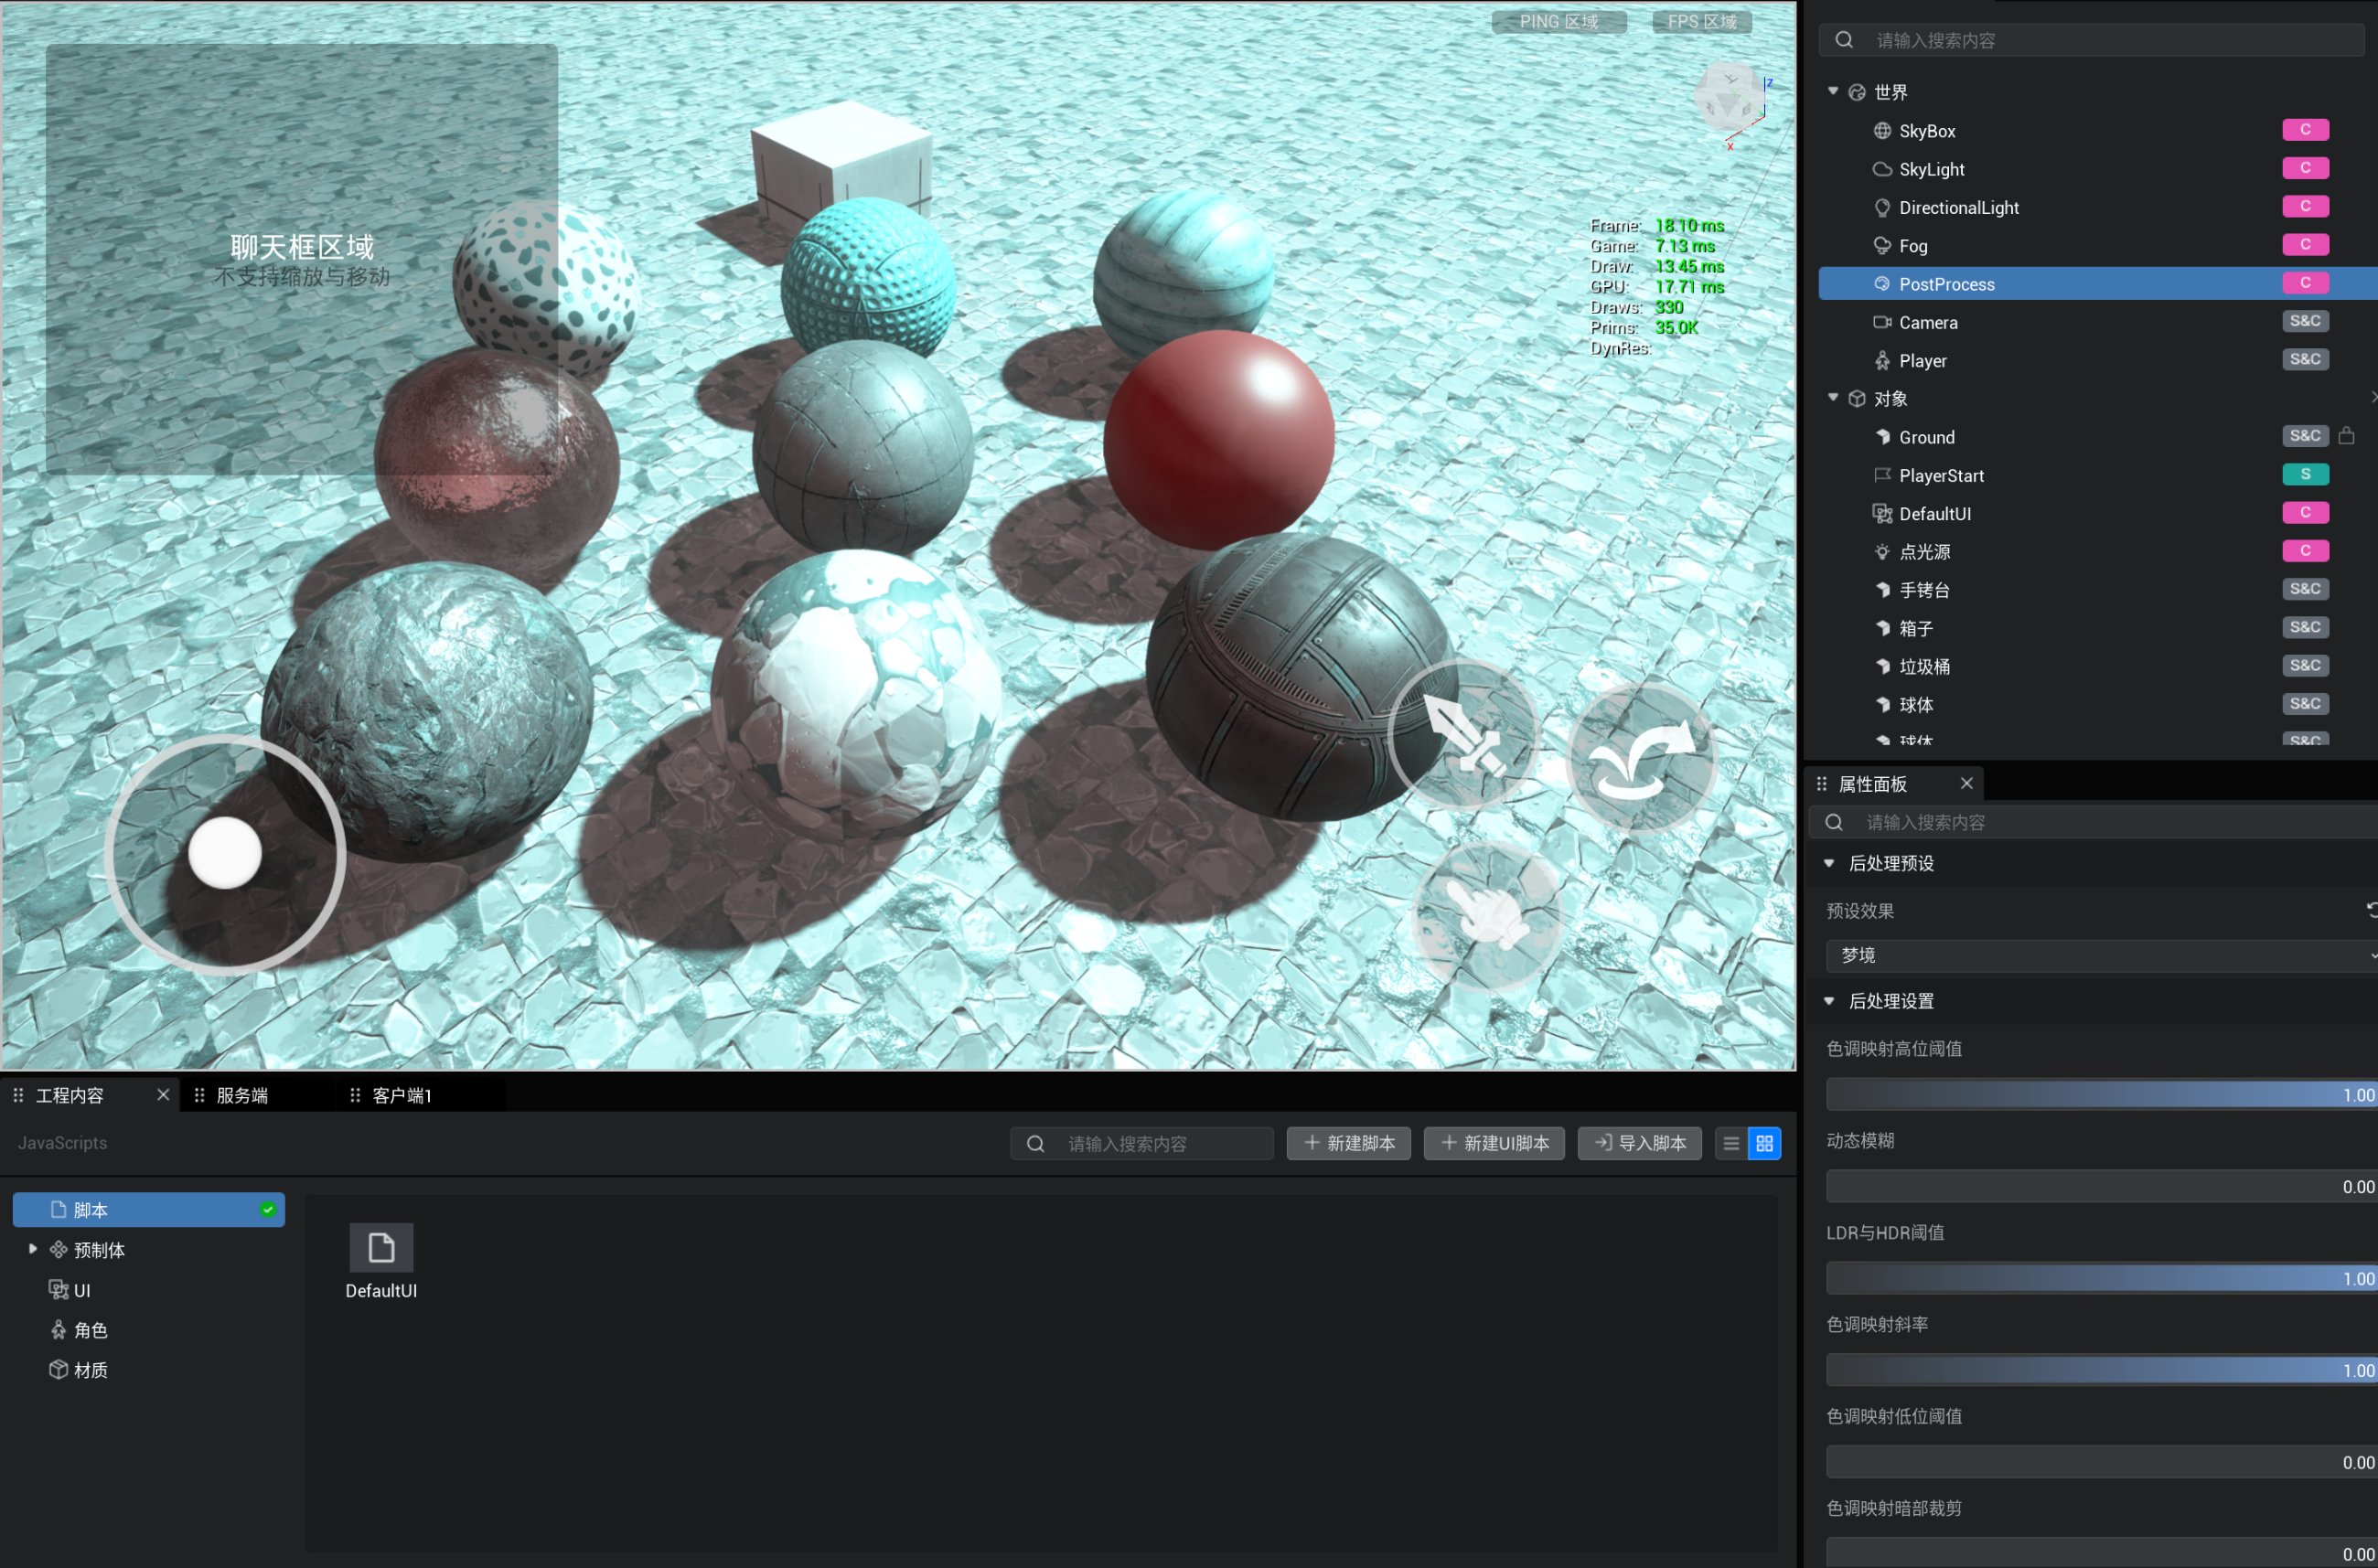Adjust the 色调映射高位阈值 slider
This screenshot has height=1568, width=2378.
click(2102, 1095)
